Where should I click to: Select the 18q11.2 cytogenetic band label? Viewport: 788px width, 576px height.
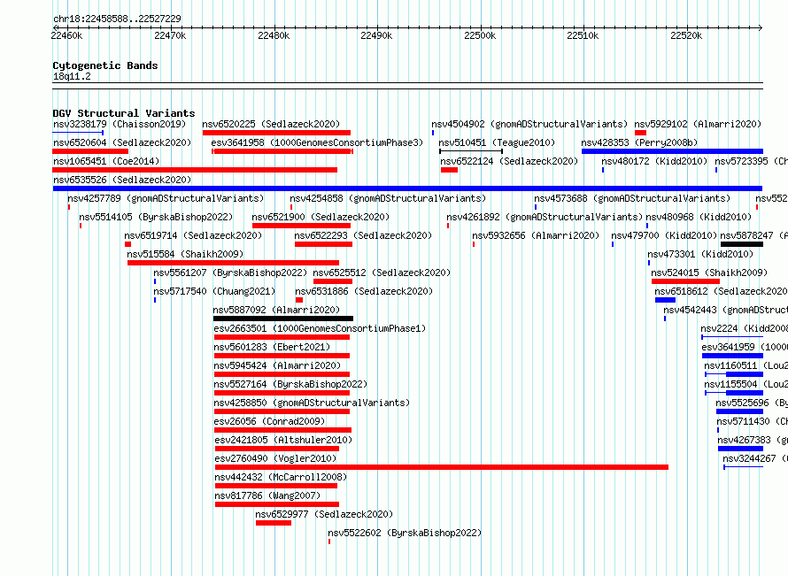point(72,76)
